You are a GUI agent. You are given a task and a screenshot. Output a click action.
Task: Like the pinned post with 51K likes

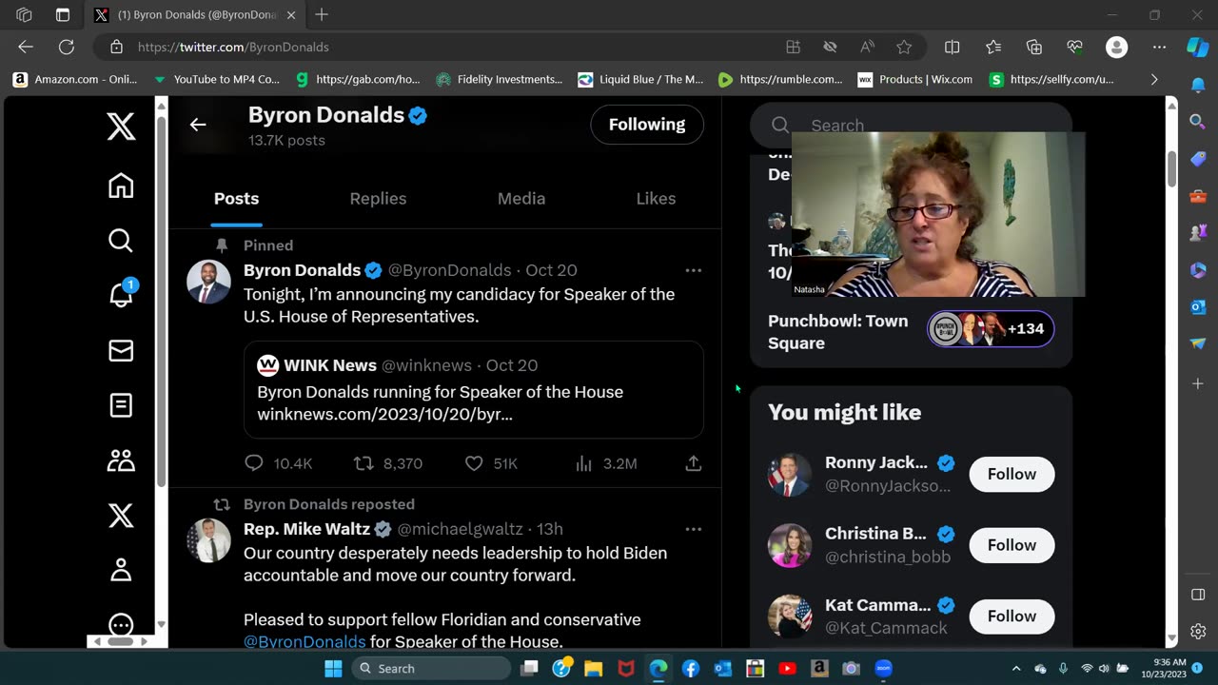474,463
